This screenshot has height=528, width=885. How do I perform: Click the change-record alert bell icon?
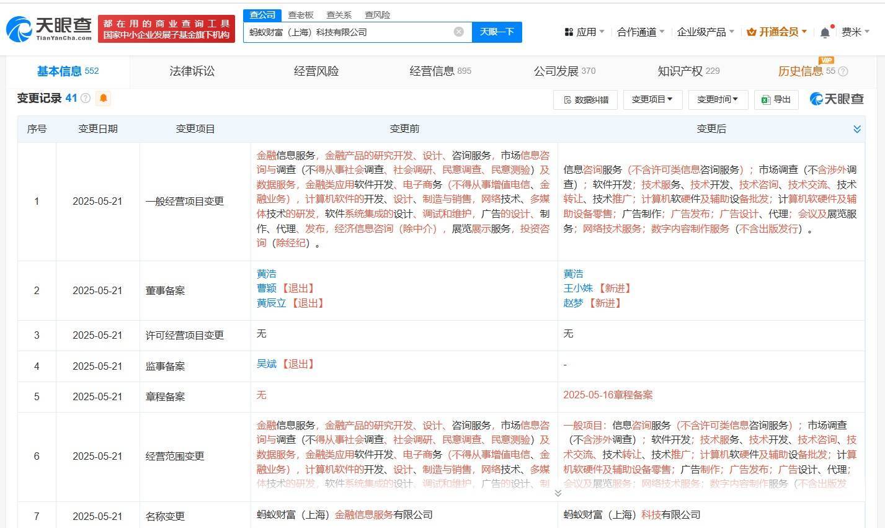click(x=103, y=98)
